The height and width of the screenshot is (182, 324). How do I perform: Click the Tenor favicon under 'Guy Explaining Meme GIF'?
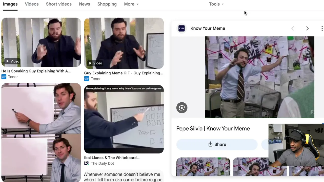[87, 79]
